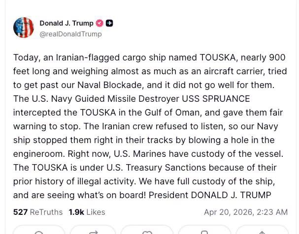Open Donald J. Trump's profile avatar

[24, 28]
